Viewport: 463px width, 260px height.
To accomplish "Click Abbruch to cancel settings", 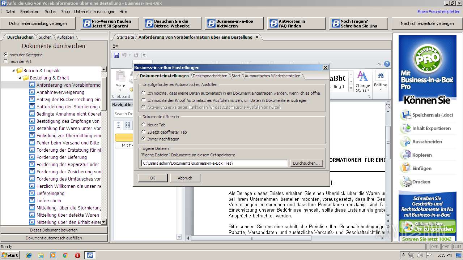I will [185, 178].
